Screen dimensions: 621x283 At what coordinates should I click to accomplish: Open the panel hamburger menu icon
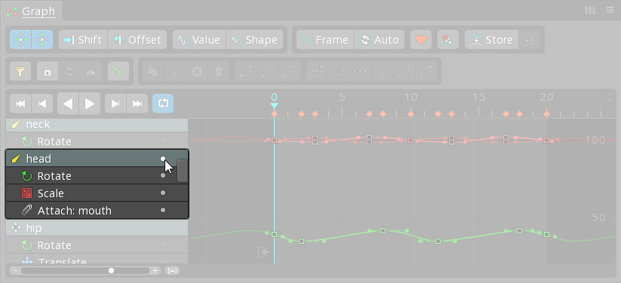tap(610, 11)
